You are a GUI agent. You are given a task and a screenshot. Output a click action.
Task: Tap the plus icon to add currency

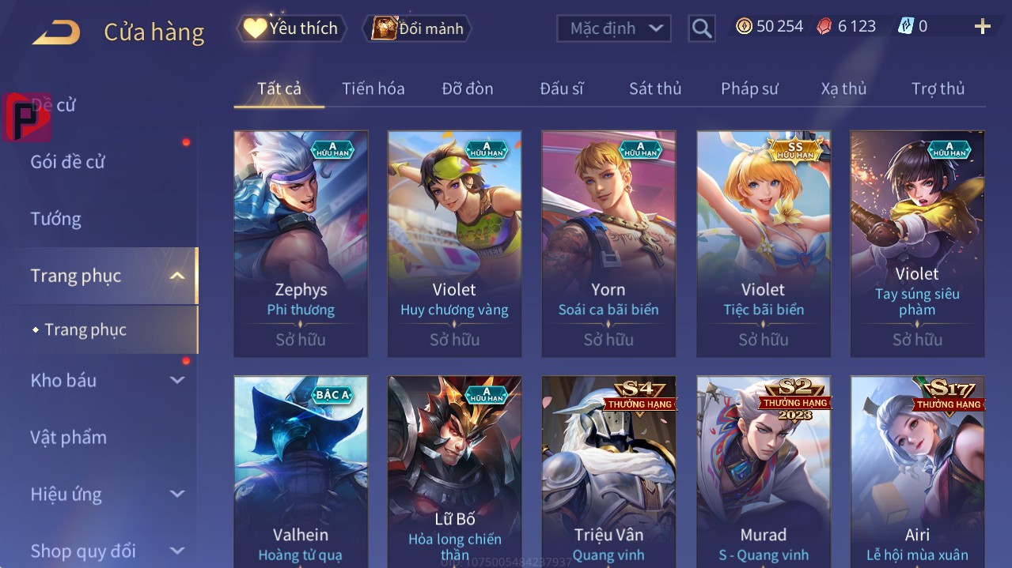pyautogui.click(x=983, y=27)
